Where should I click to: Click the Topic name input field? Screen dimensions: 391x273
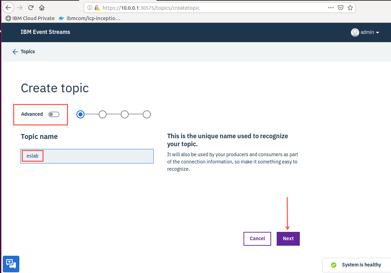pos(87,156)
